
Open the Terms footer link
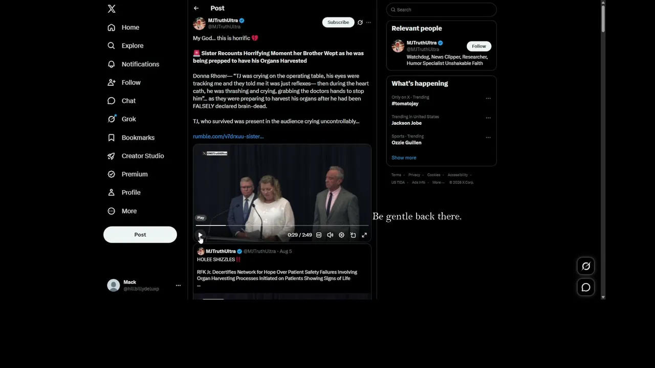point(397,175)
